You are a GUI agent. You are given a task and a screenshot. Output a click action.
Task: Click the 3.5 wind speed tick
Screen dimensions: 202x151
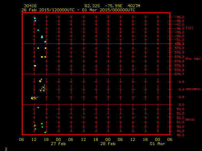pyautogui.click(x=181, y=97)
